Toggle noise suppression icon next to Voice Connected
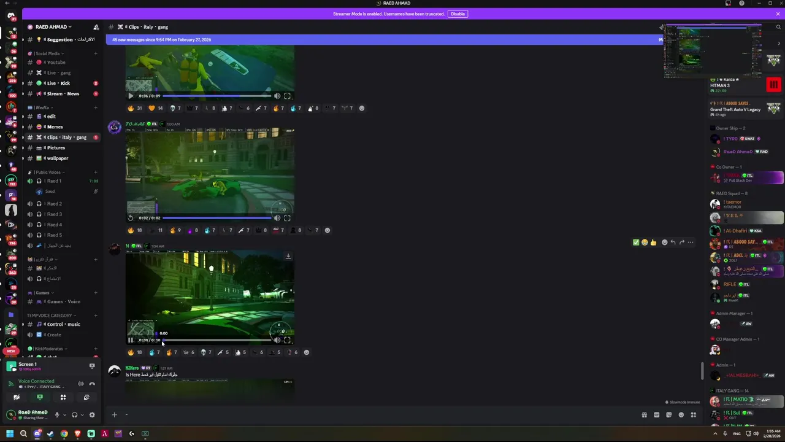 point(80,384)
